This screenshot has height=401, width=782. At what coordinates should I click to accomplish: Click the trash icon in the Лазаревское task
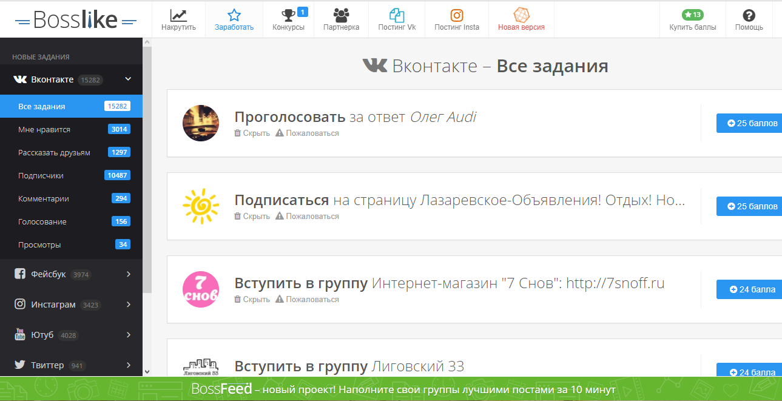tap(238, 216)
